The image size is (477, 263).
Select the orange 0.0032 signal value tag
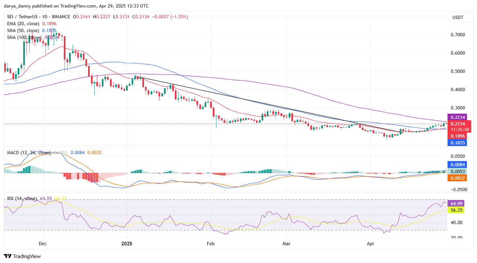(x=456, y=178)
